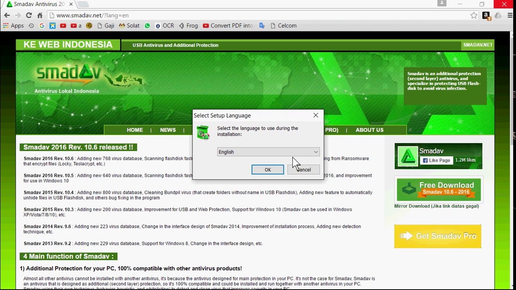Open the Solat bookmark
The image size is (516, 290).
(129, 25)
